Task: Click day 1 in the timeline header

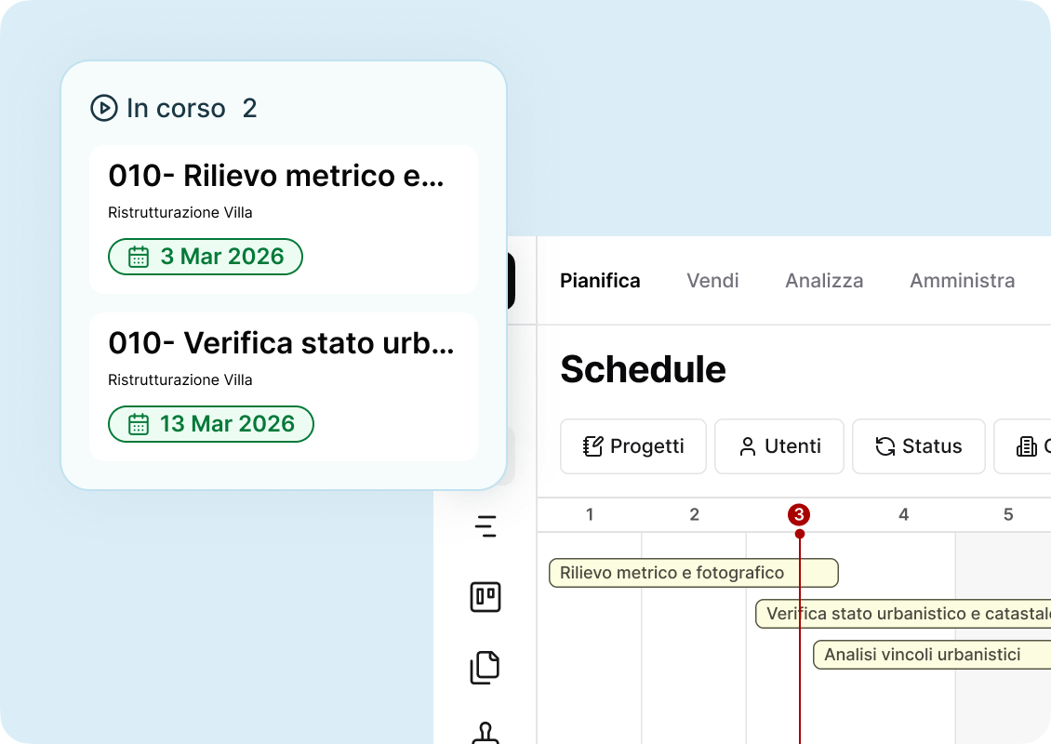Action: click(x=589, y=515)
